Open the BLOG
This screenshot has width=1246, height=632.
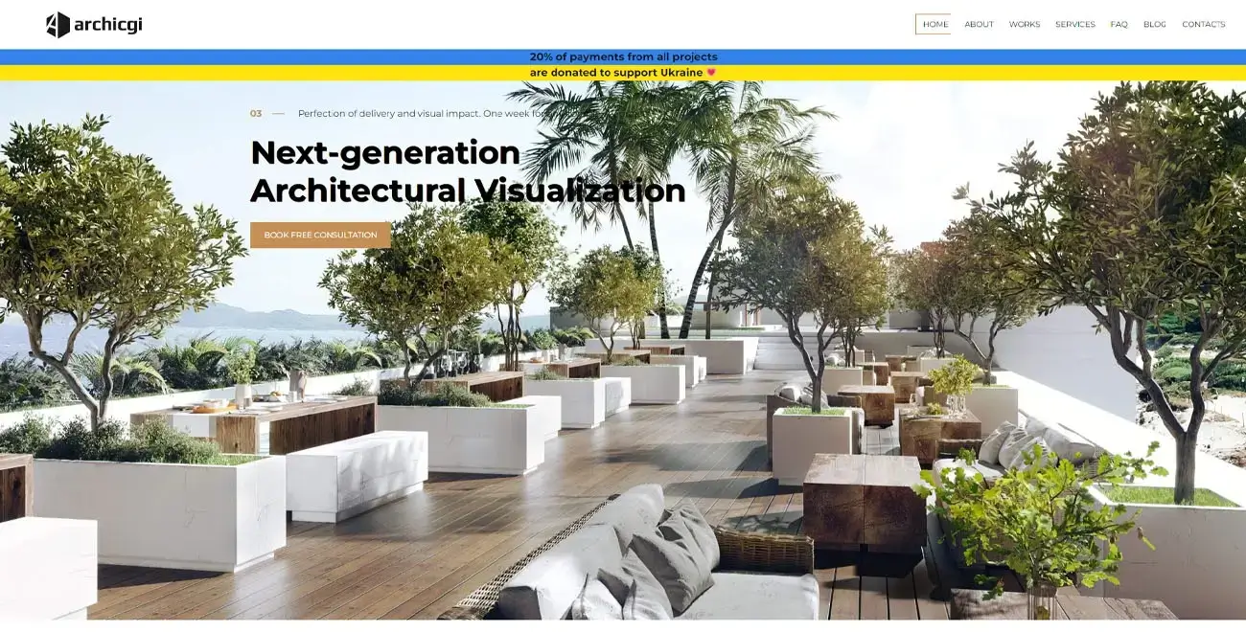click(1154, 23)
